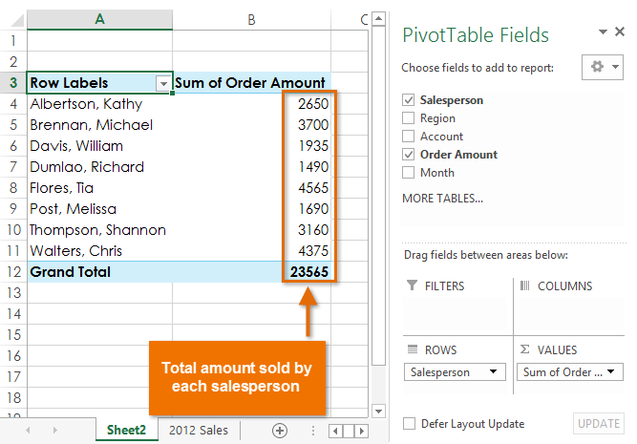Open the Row Labels filter dropdown
637x444 pixels.
(x=163, y=84)
